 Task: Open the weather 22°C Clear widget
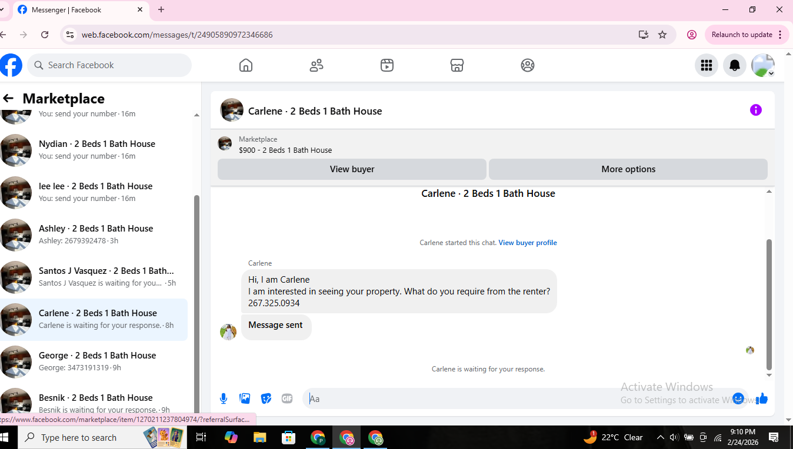pyautogui.click(x=613, y=438)
